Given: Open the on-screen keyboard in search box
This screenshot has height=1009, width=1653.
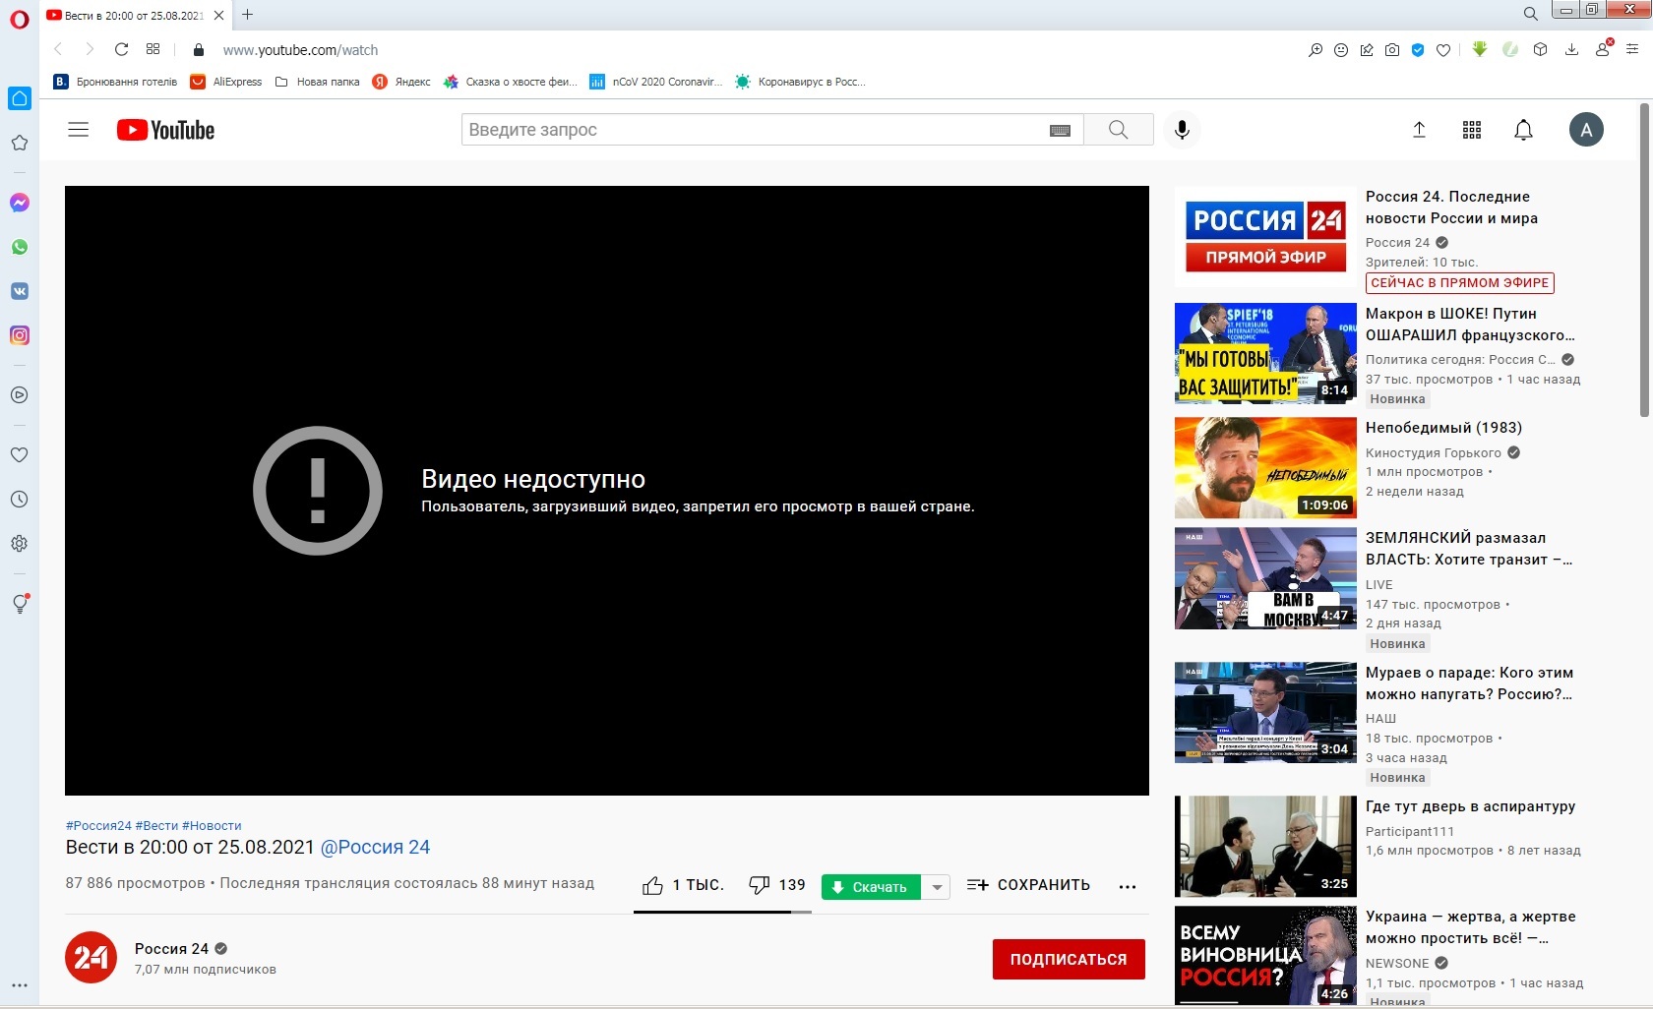Looking at the screenshot, I should (1060, 131).
